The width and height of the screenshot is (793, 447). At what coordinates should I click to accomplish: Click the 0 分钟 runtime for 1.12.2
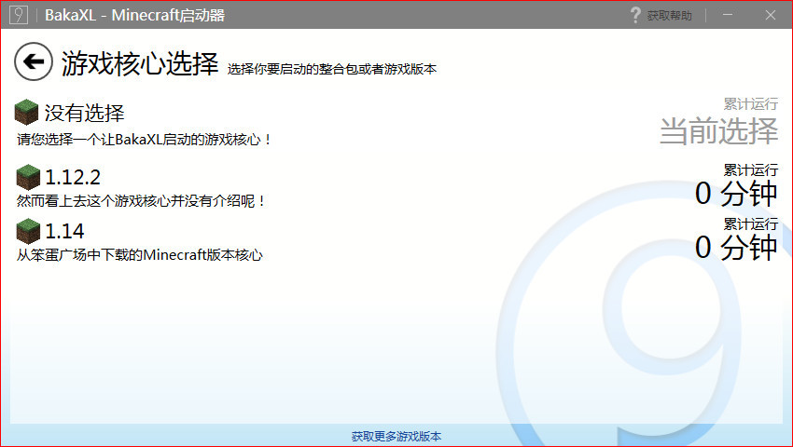736,194
